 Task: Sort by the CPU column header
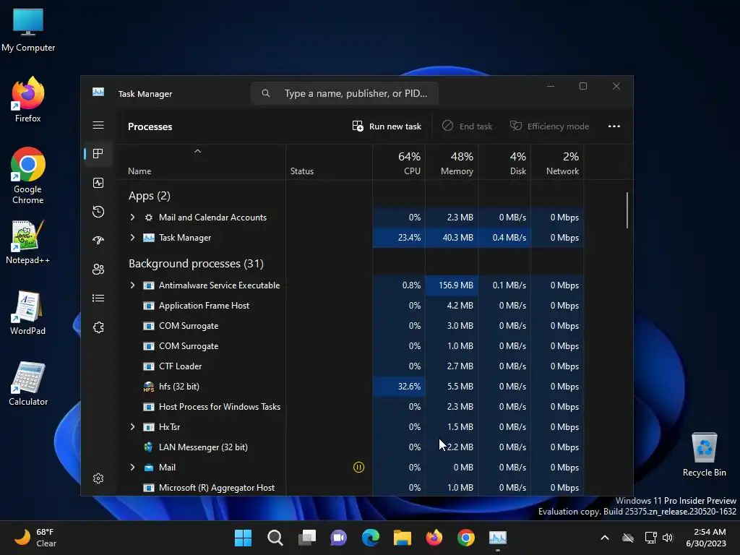click(x=399, y=163)
